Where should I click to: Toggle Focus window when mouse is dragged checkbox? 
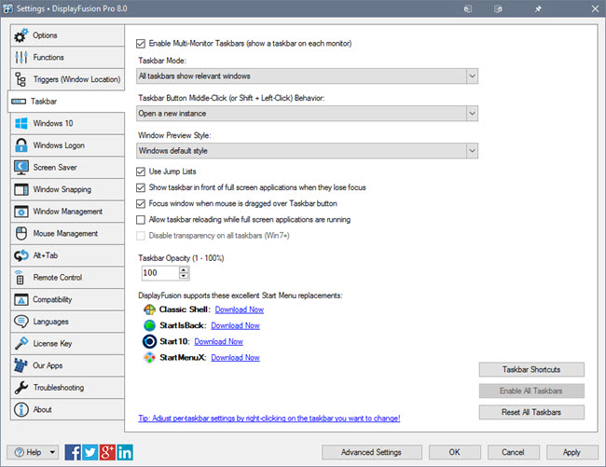coord(141,204)
